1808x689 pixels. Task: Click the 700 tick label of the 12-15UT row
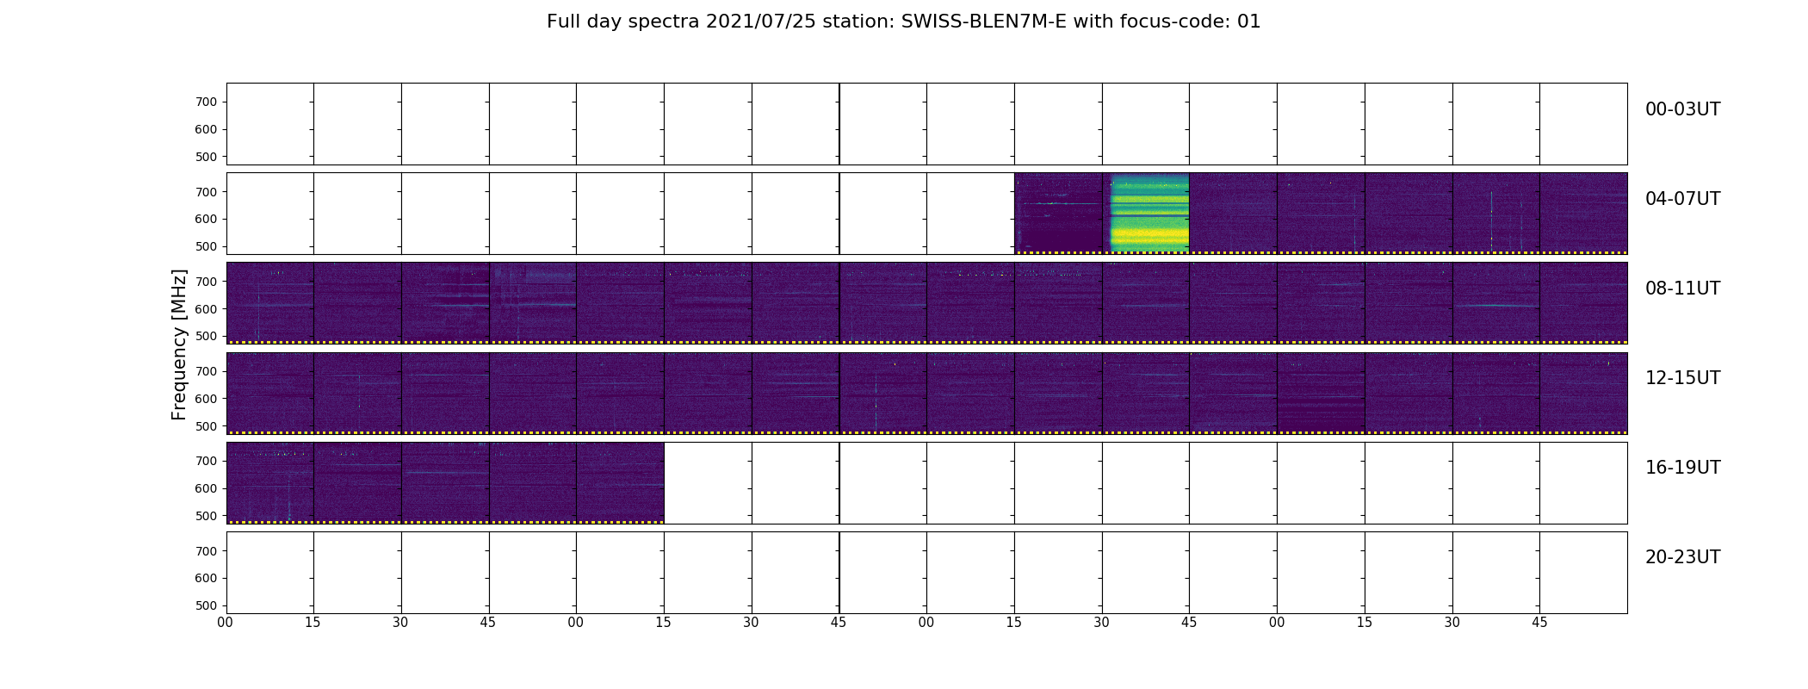coord(207,371)
